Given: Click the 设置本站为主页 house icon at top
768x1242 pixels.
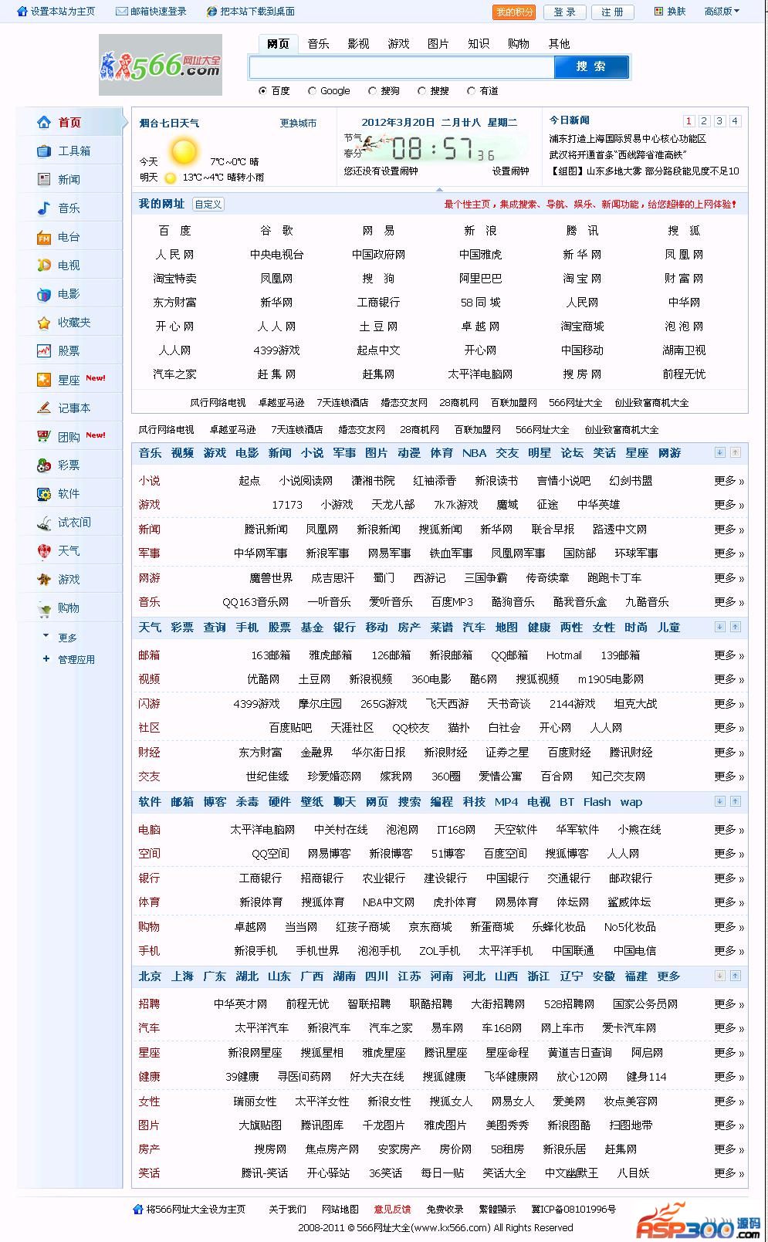Looking at the screenshot, I should coord(22,12).
